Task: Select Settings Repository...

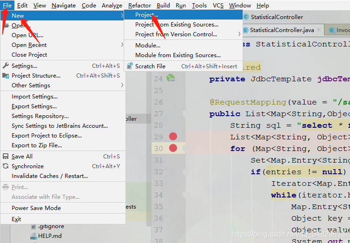Action: coord(62,116)
